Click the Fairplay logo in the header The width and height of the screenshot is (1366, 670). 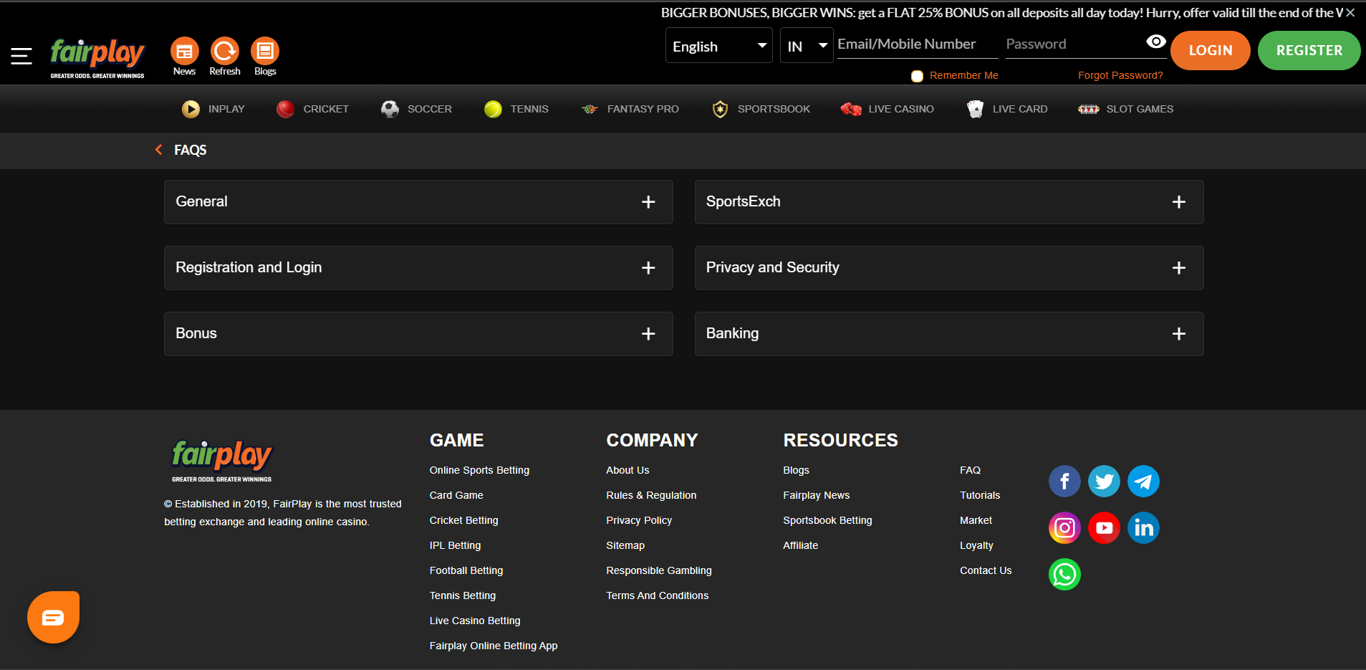[97, 57]
